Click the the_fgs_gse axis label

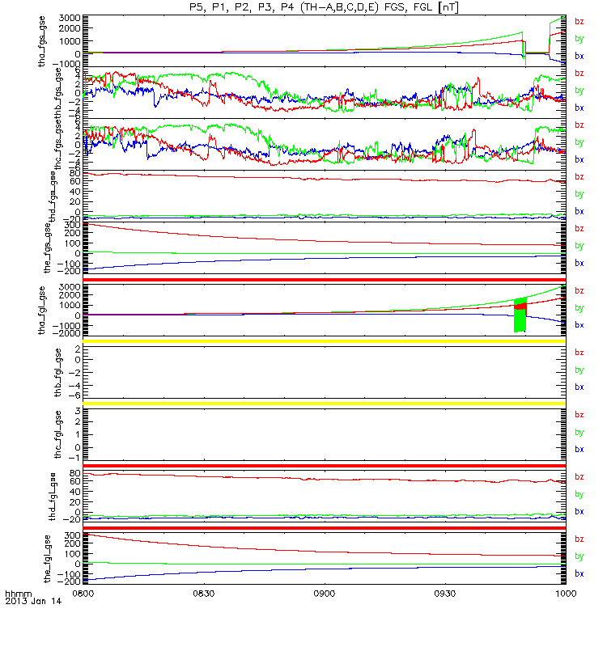pos(47,248)
